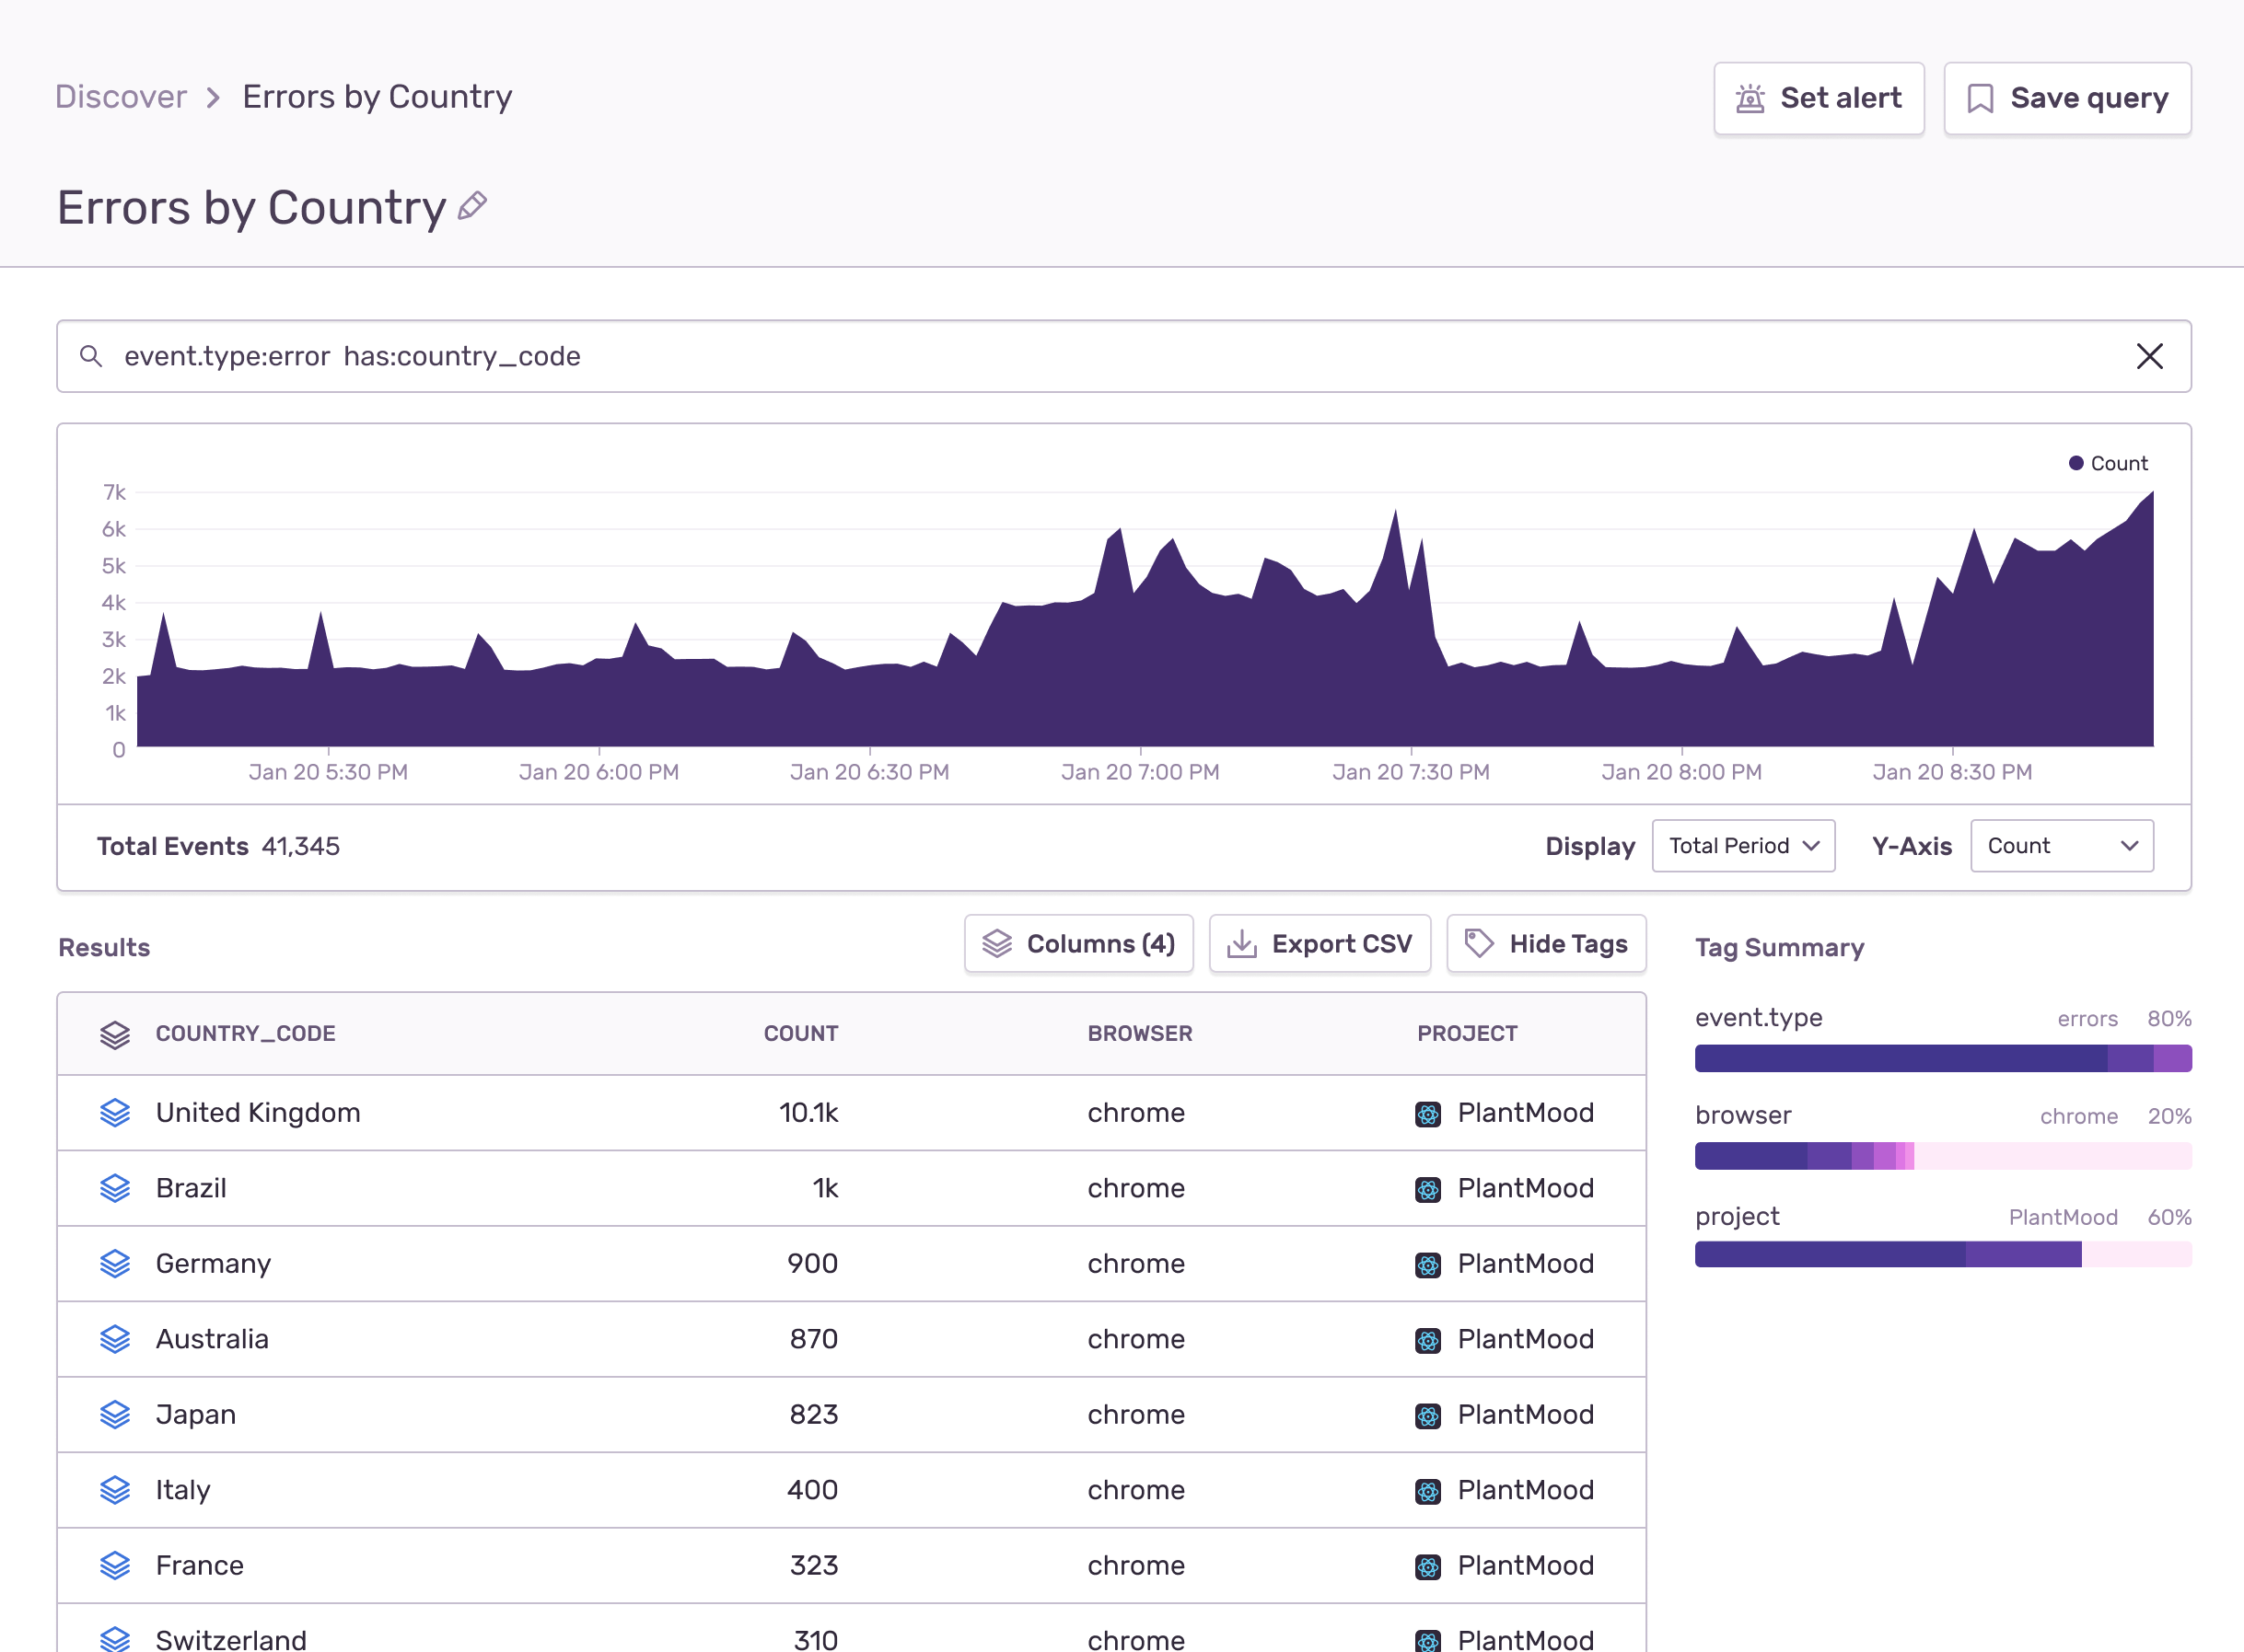The height and width of the screenshot is (1652, 2244).
Task: Open the Columns (4) editor
Action: point(1078,943)
